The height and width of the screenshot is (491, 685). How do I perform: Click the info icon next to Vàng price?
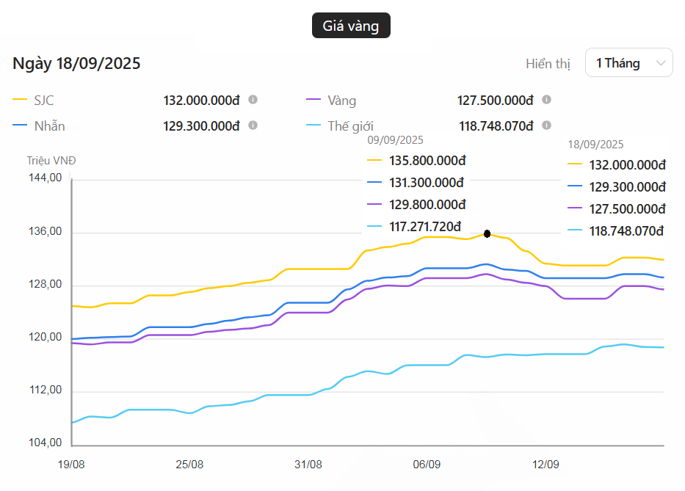tap(546, 100)
